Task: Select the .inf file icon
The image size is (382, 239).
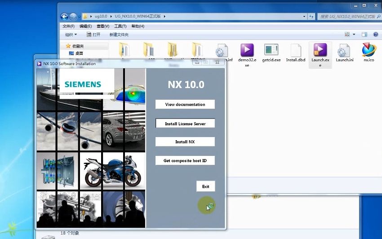Action: tap(222, 51)
